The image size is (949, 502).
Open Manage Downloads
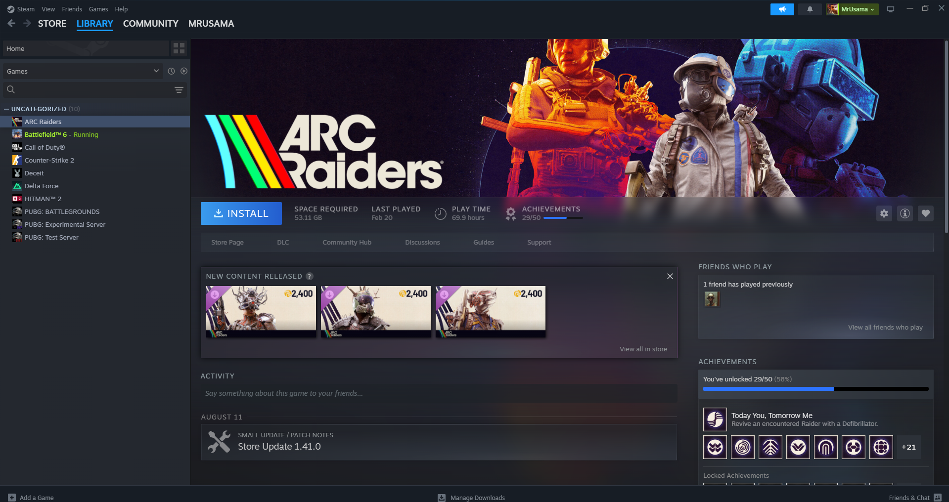pos(471,498)
